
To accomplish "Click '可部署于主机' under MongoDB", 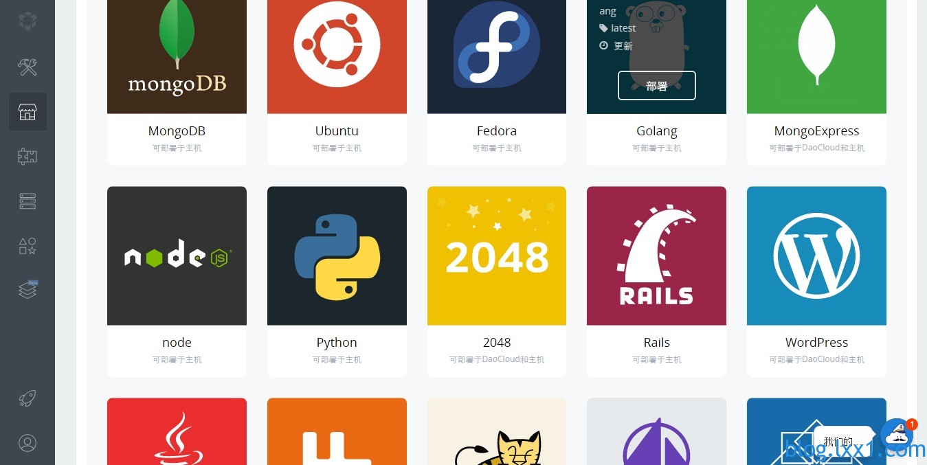I will click(177, 148).
